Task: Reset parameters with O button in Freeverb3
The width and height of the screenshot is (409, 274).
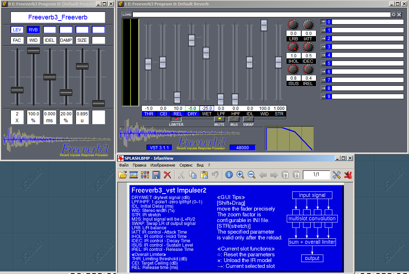Action: pos(393,14)
